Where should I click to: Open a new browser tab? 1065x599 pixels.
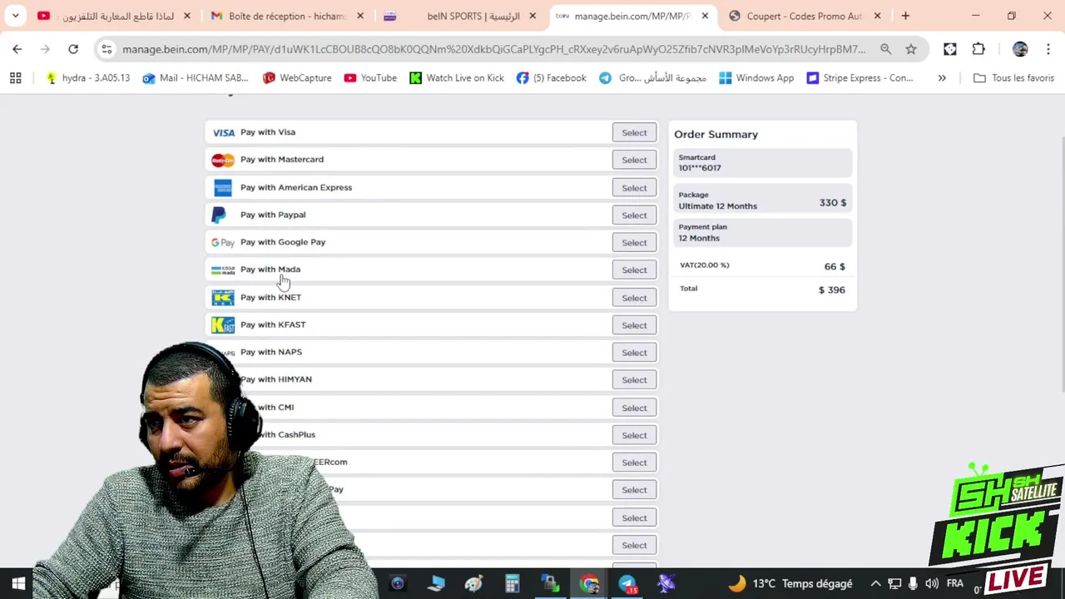pyautogui.click(x=905, y=16)
